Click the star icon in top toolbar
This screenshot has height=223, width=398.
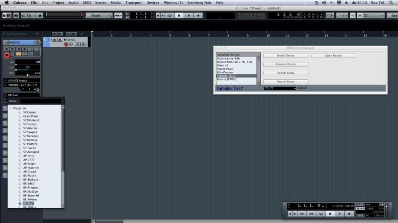(x=40, y=16)
